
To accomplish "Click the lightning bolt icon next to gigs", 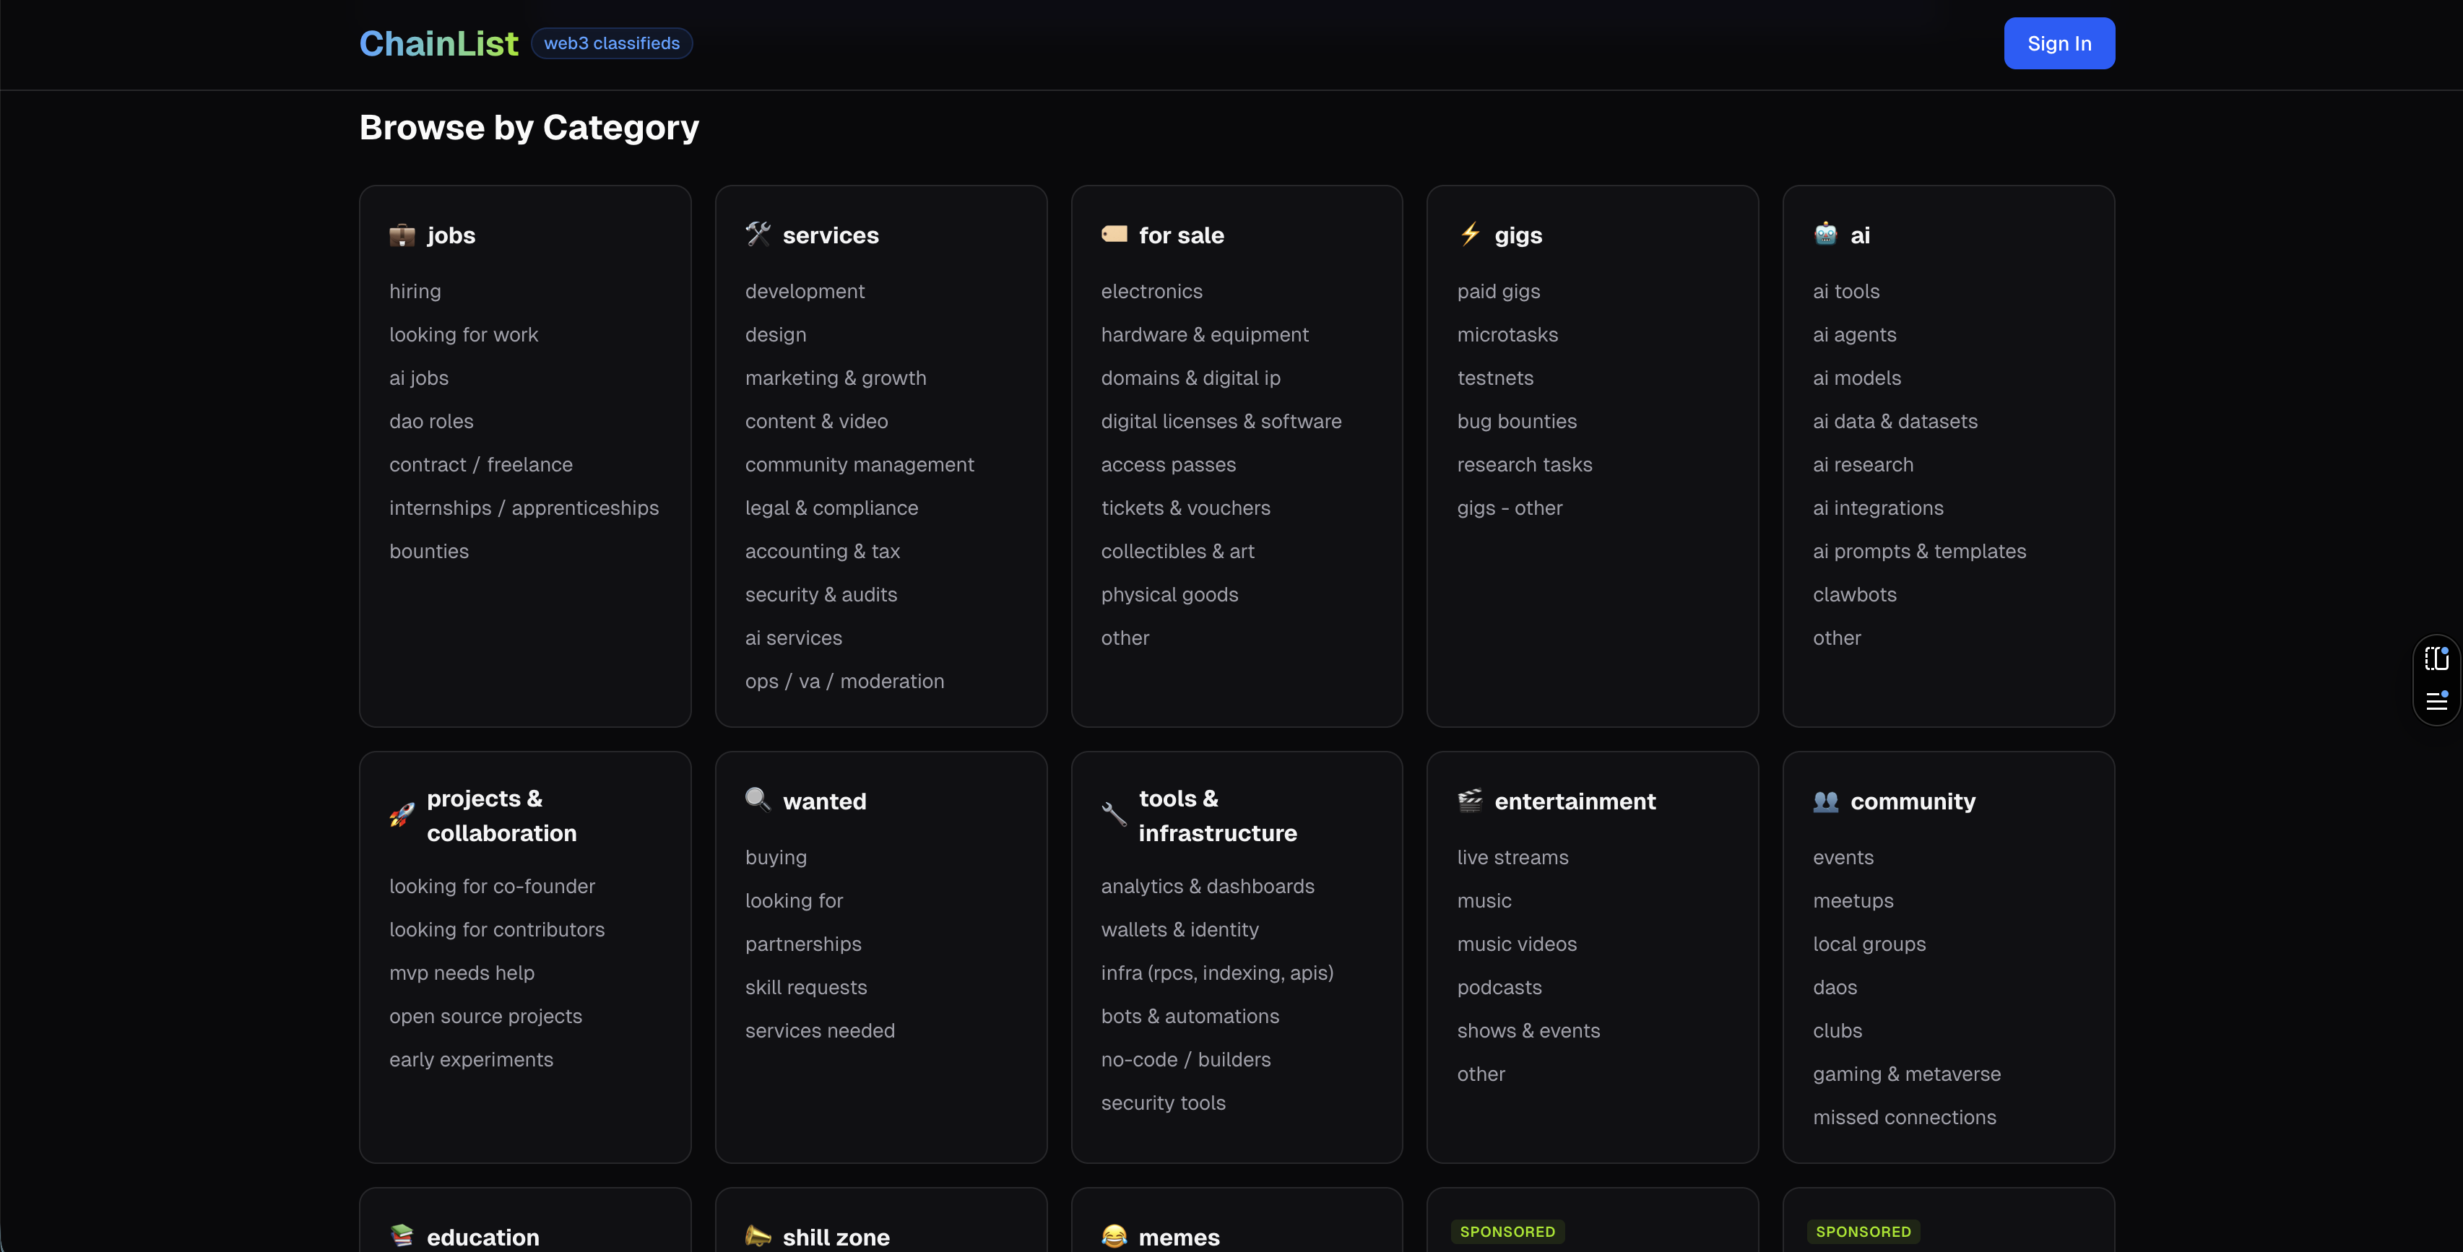I will [1470, 235].
